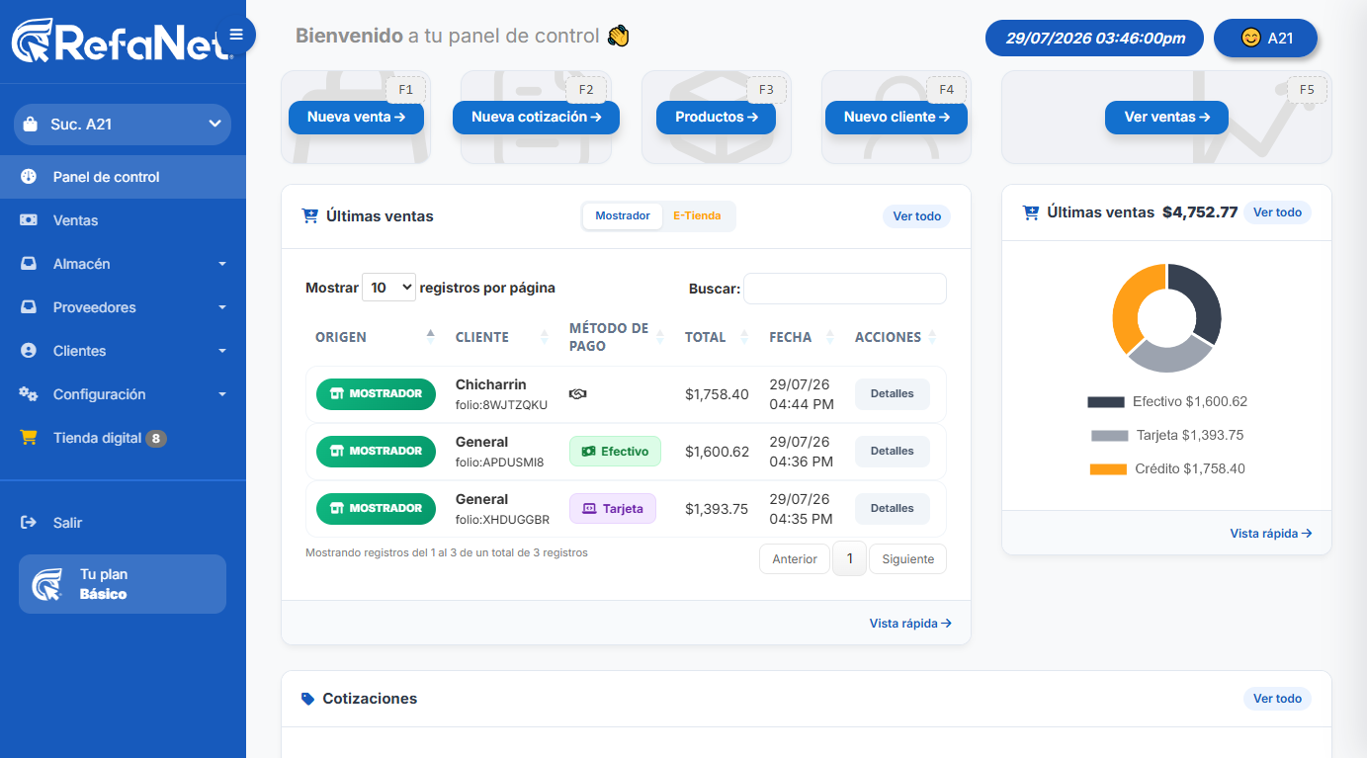Open Detalles for the $1,600.62 sale
Viewport: 1367px width, 758px height.
pyautogui.click(x=893, y=451)
